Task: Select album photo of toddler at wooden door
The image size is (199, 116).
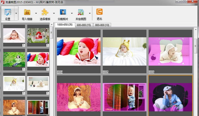Action: coord(38,107)
